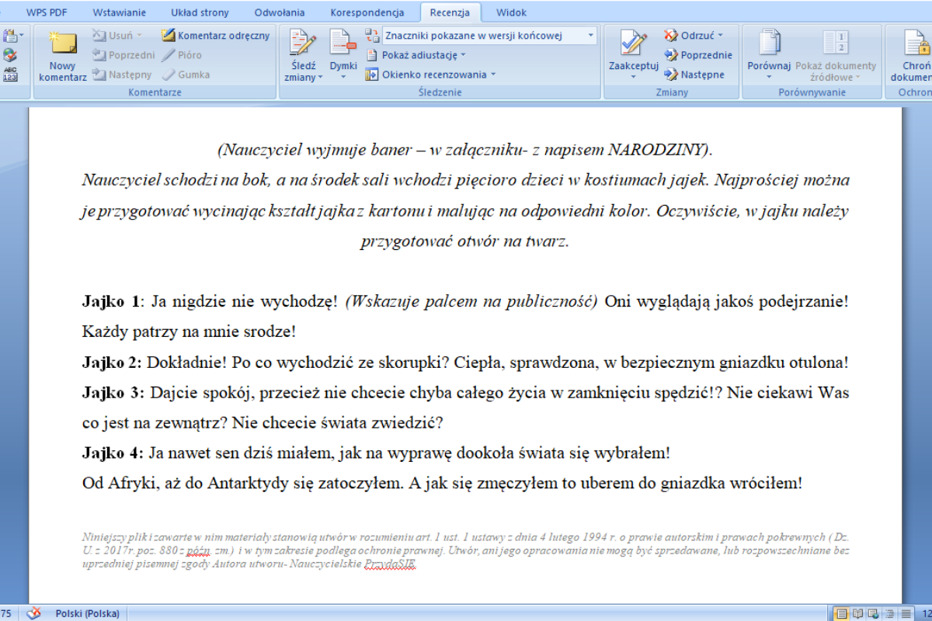Open the Znaczniki pokazane w wersji końcowej combo box
The image size is (932, 621).
point(490,35)
